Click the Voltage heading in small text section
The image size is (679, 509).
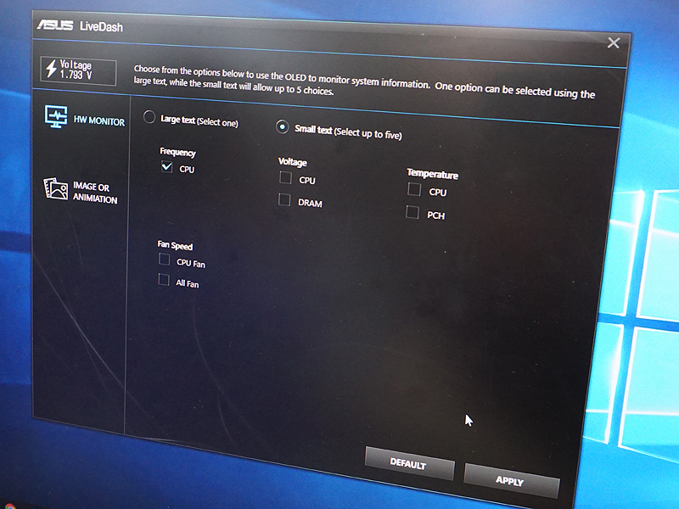coord(293,162)
